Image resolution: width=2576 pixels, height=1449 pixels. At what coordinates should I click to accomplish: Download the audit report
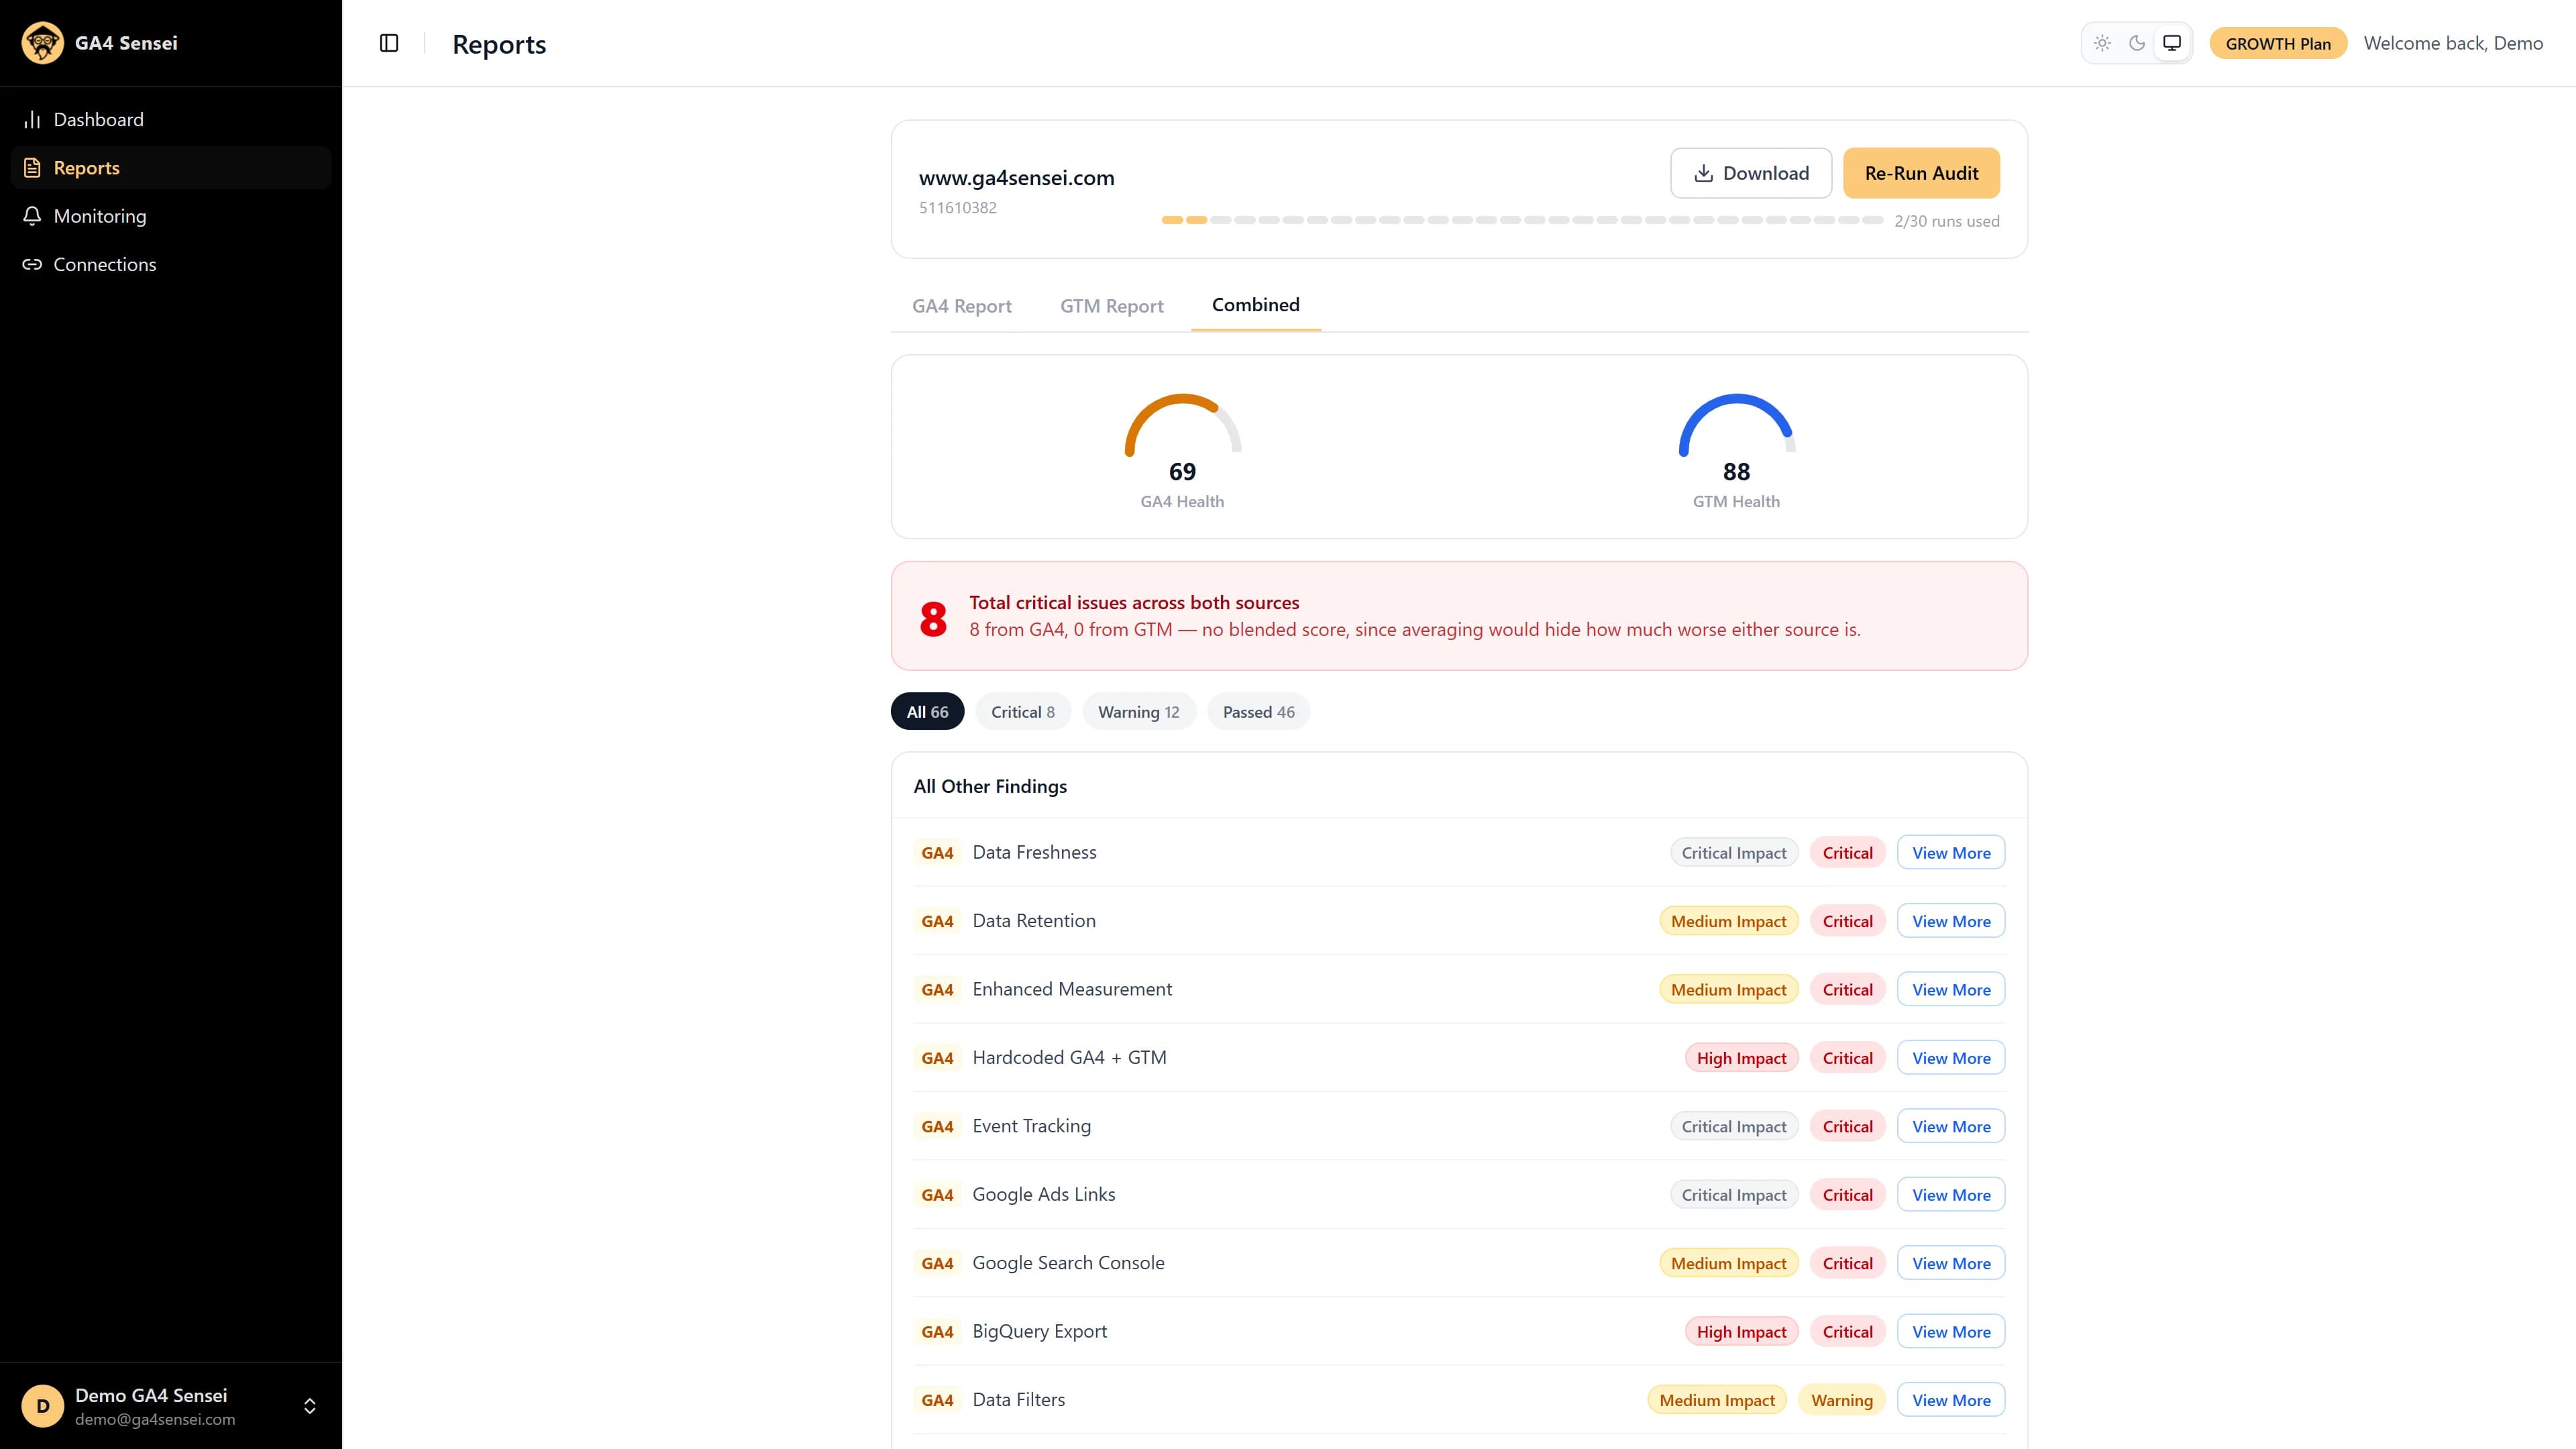[x=1751, y=173]
